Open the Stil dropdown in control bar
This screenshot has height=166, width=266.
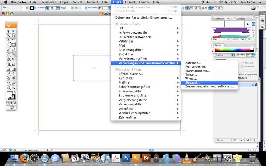86,8
